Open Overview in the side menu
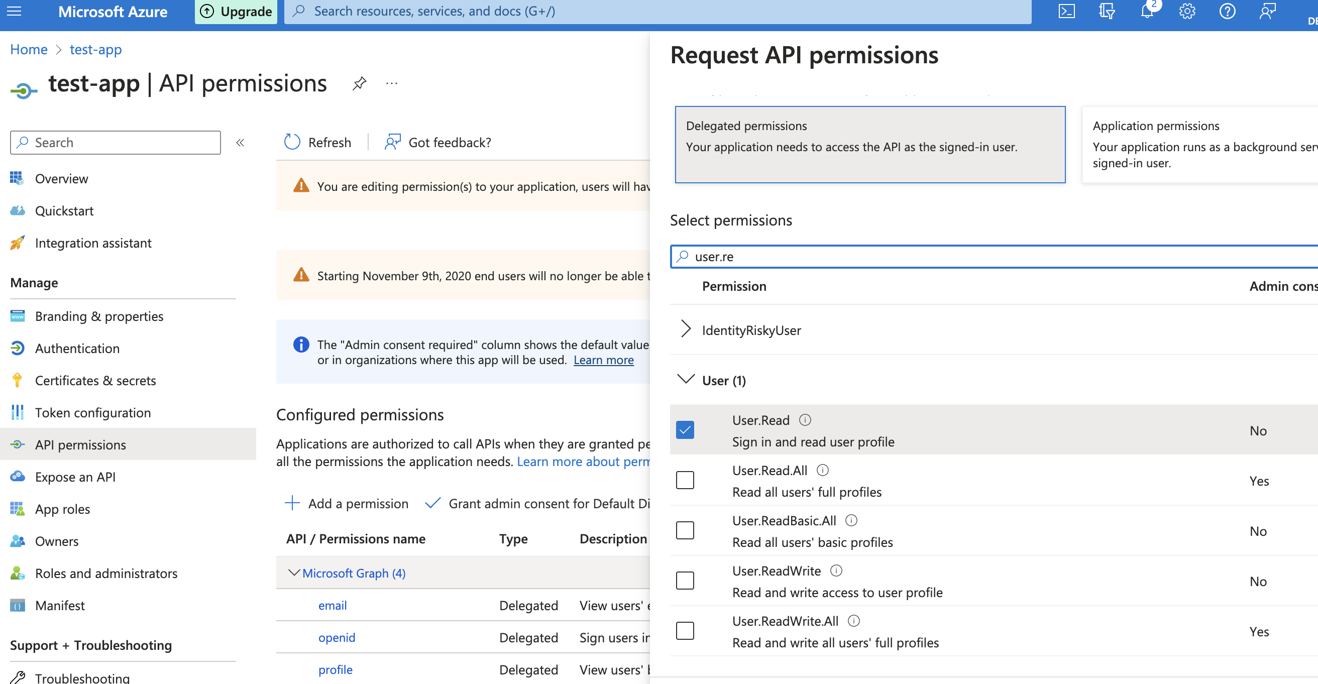Viewport: 1318px width, 684px height. point(61,179)
